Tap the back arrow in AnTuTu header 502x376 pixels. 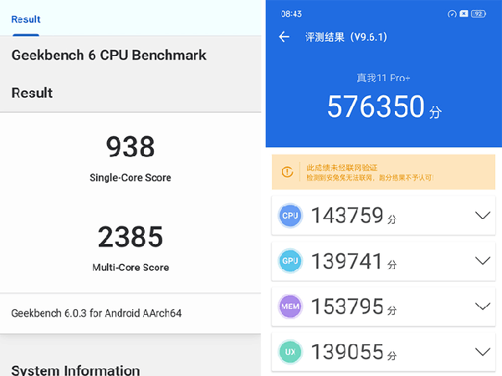(284, 37)
